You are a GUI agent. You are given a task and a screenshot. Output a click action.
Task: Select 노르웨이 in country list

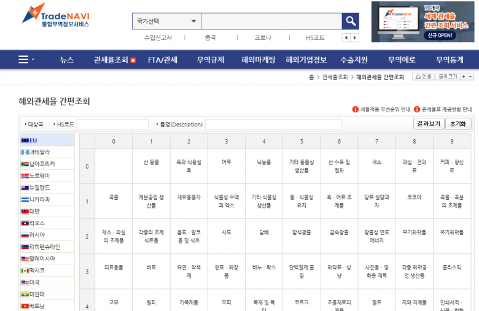pos(47,176)
